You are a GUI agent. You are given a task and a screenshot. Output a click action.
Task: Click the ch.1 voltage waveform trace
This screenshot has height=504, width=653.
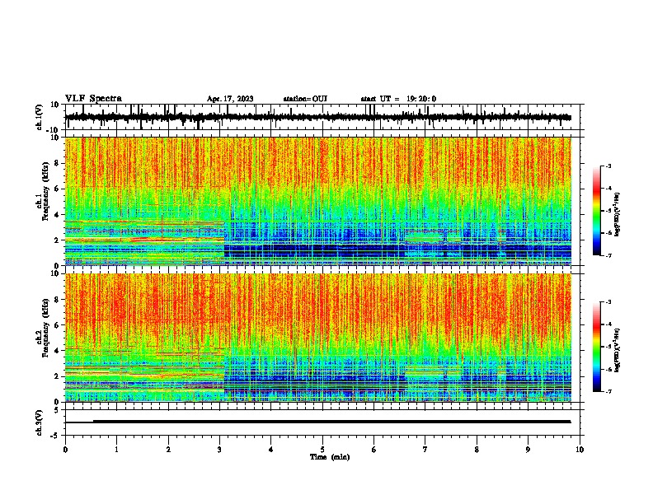pos(317,117)
